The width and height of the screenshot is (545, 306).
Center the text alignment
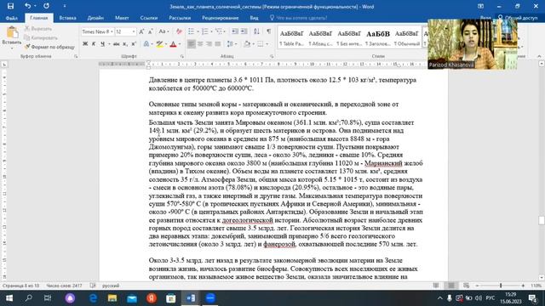point(200,44)
